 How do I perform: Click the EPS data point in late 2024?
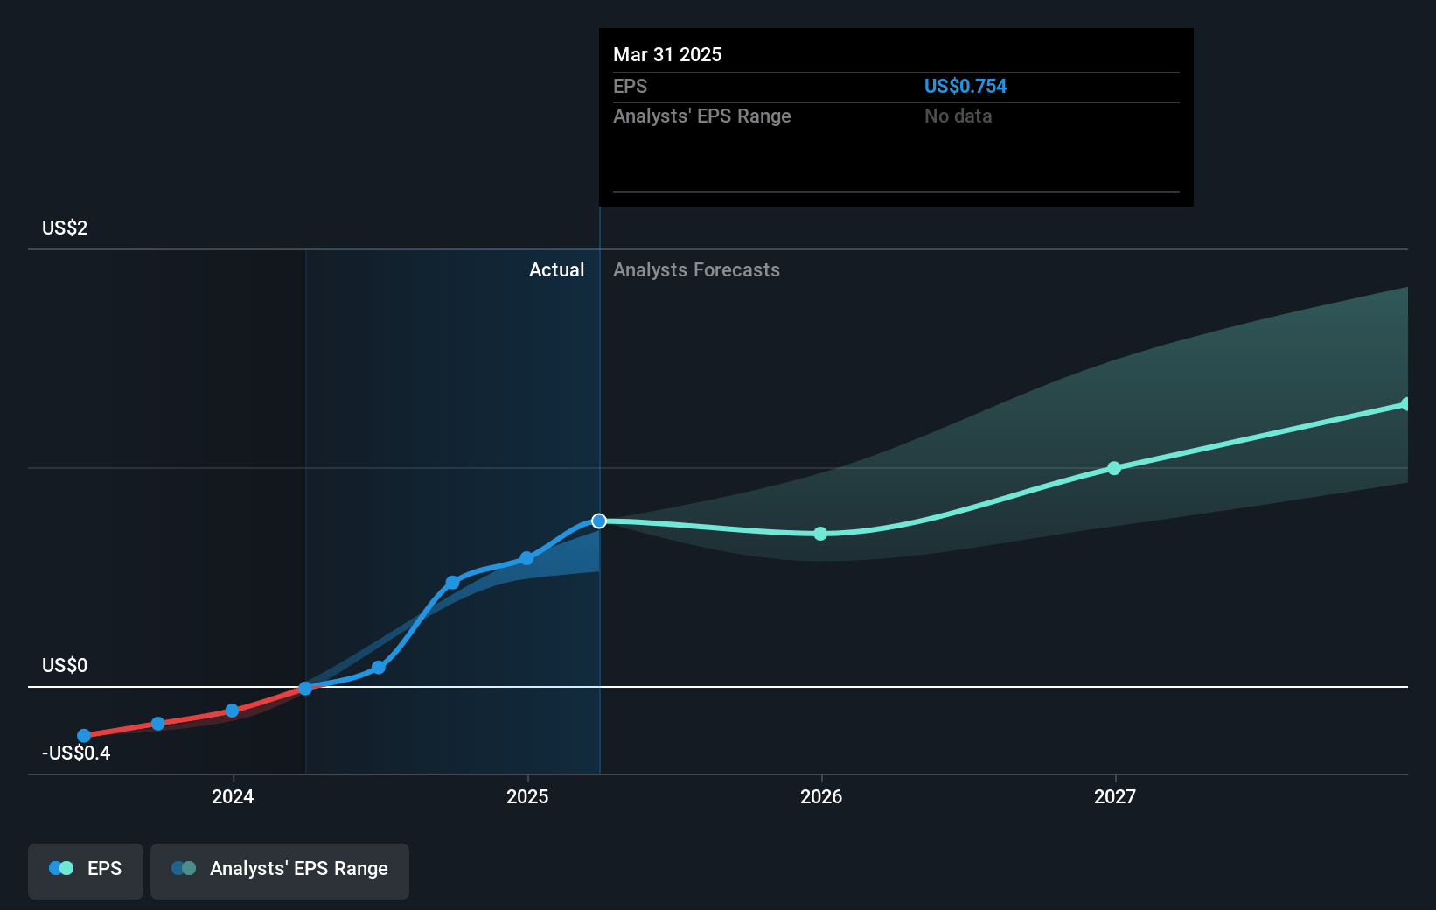[452, 583]
